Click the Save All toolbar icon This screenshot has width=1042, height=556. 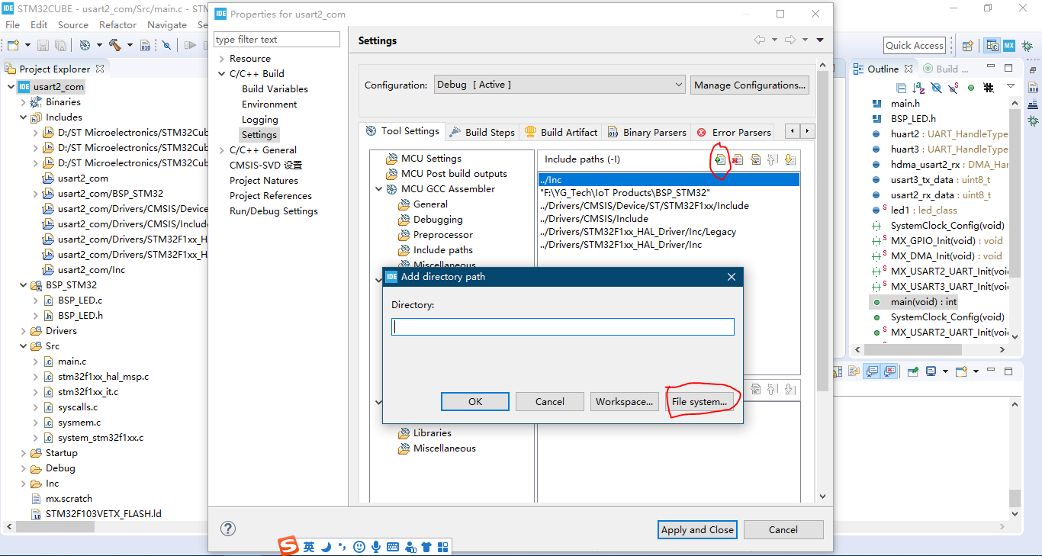tap(59, 46)
